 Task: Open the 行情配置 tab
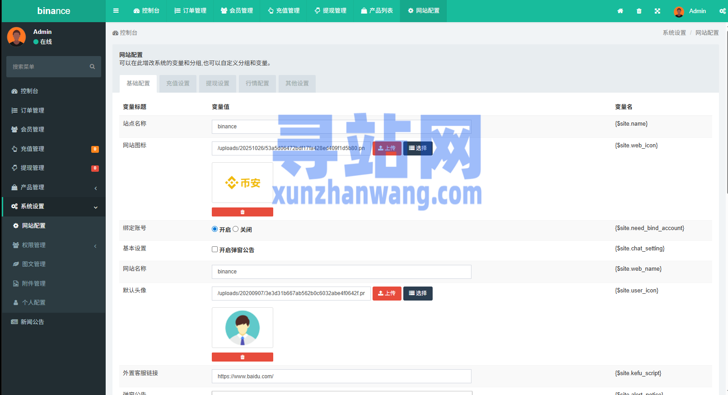pyautogui.click(x=257, y=84)
